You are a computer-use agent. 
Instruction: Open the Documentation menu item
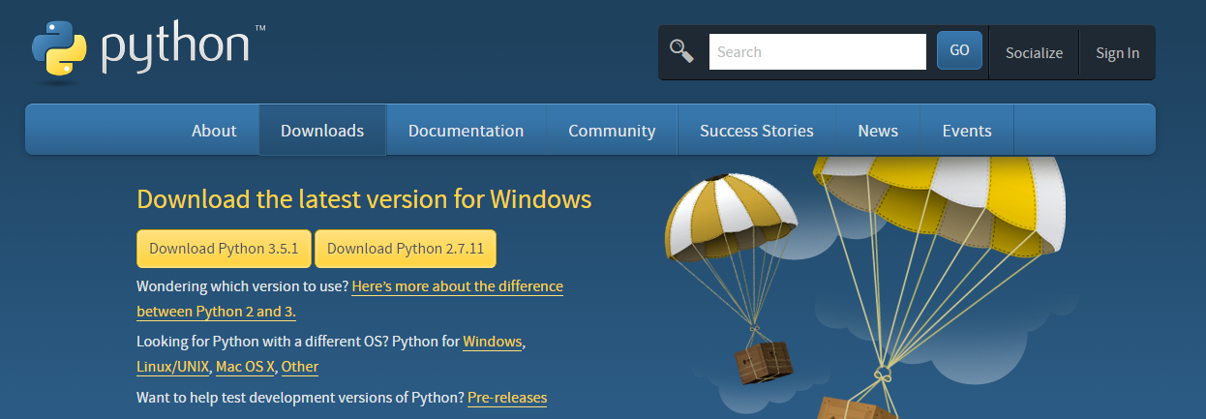(x=466, y=131)
